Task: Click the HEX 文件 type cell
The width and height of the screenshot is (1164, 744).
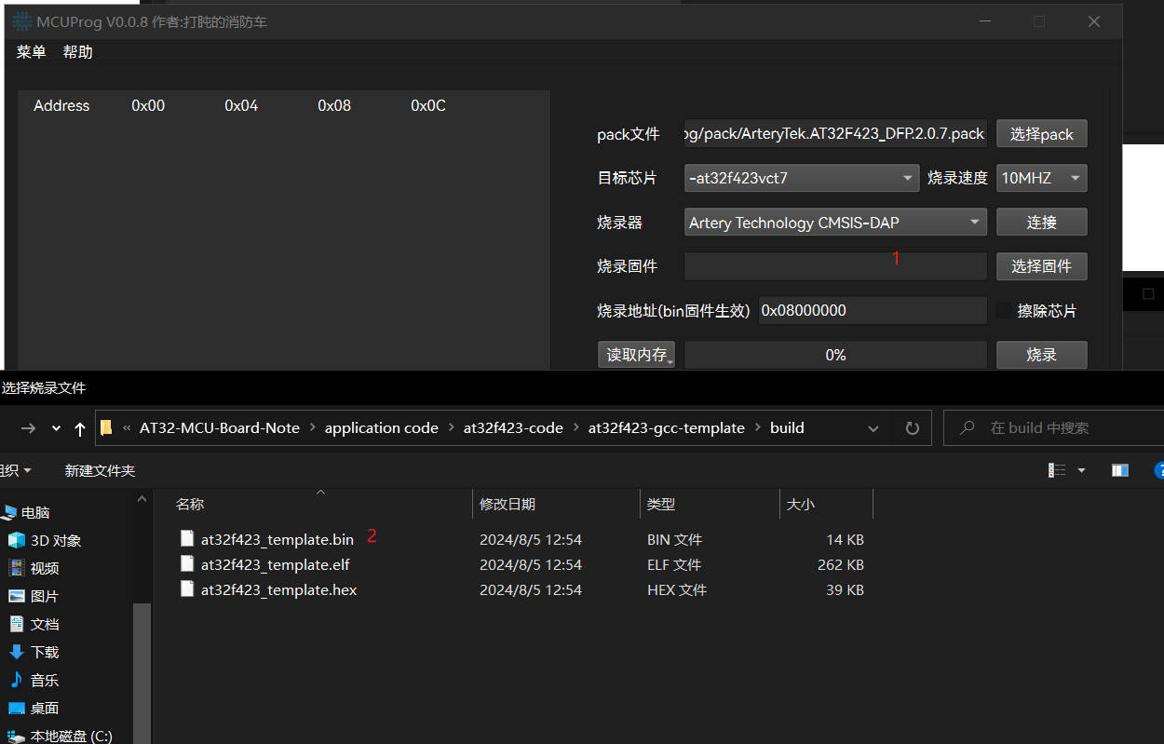Action: 677,589
